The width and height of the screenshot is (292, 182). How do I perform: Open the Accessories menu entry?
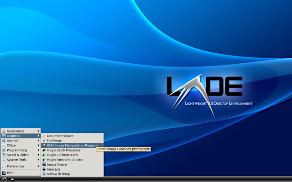(21, 131)
